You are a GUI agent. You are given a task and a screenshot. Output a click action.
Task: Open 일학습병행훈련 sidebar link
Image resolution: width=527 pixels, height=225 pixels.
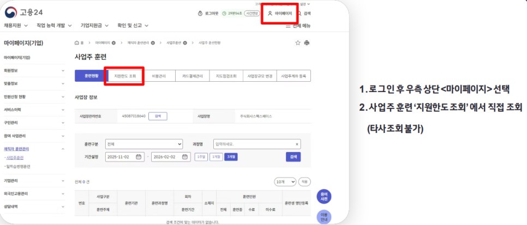click(18, 166)
